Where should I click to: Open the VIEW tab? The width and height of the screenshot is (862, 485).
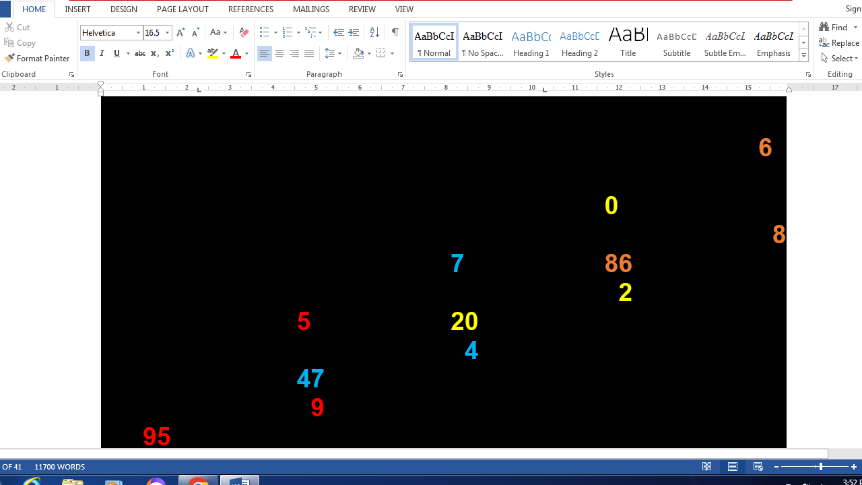[404, 9]
